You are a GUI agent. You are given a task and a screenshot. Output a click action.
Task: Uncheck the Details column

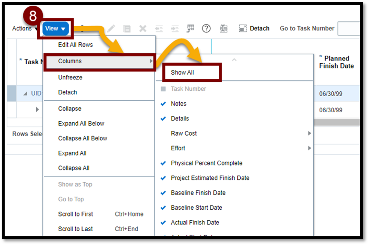180,118
